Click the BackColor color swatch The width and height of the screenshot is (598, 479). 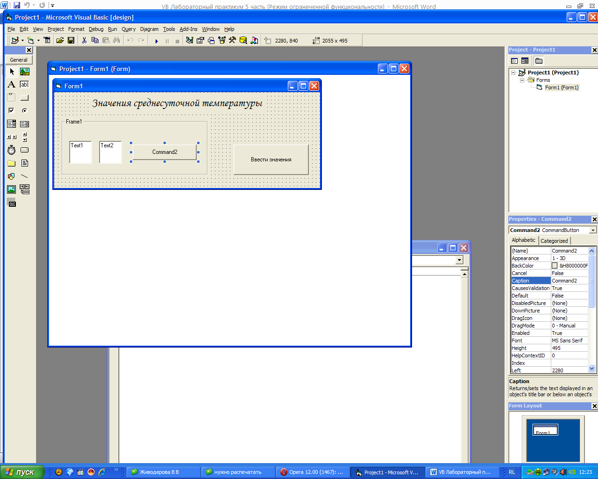[555, 266]
